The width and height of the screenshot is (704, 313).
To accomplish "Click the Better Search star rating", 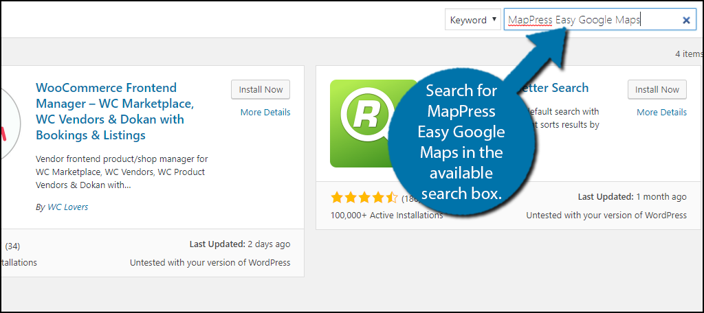I will [x=364, y=197].
